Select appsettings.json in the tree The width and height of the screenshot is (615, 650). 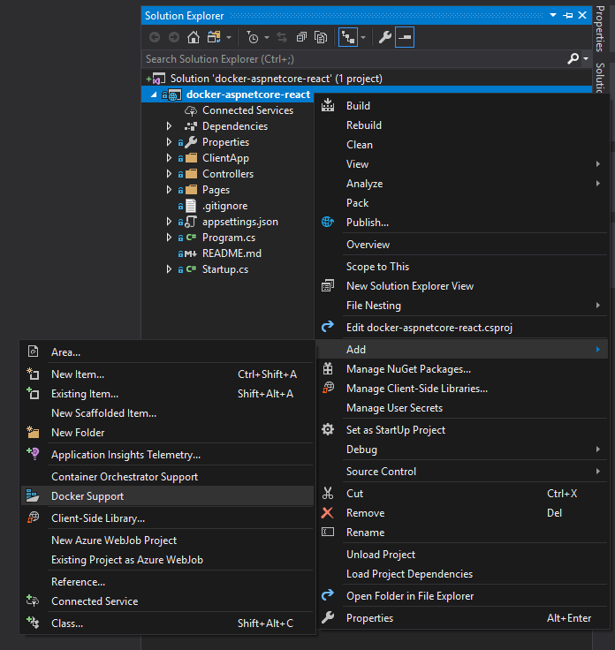pos(240,222)
